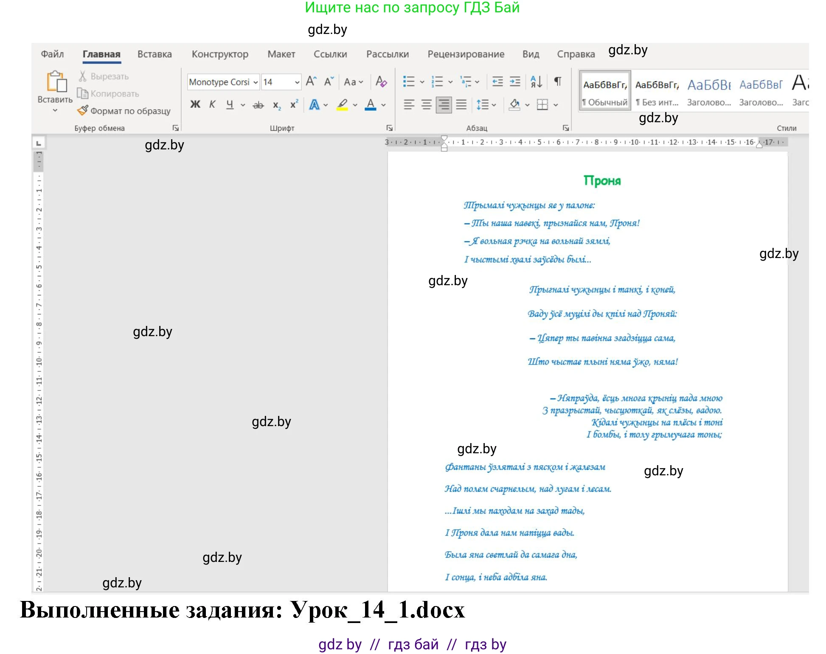Apply the blue font color swatch (A)
Screen dimensions: 826x654
(371, 104)
